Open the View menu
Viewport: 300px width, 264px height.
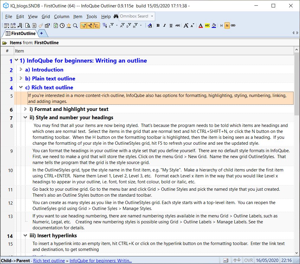click(33, 17)
